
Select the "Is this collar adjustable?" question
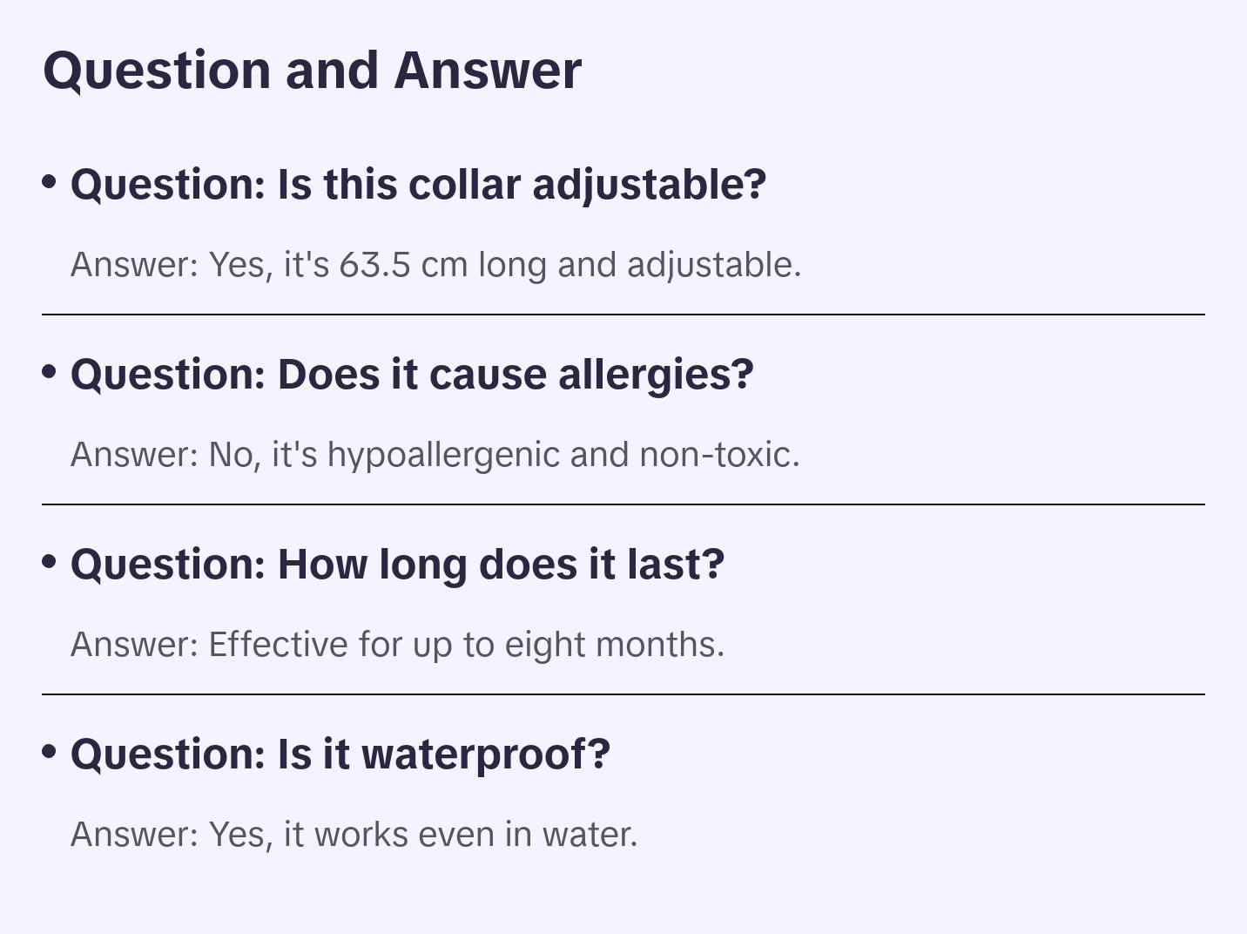click(x=418, y=185)
